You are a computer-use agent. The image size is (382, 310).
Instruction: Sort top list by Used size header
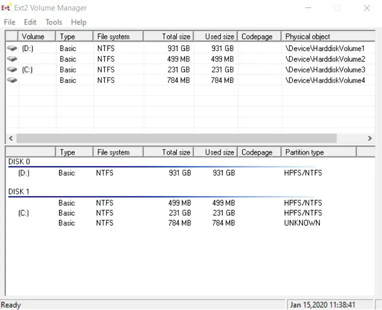[x=216, y=36]
